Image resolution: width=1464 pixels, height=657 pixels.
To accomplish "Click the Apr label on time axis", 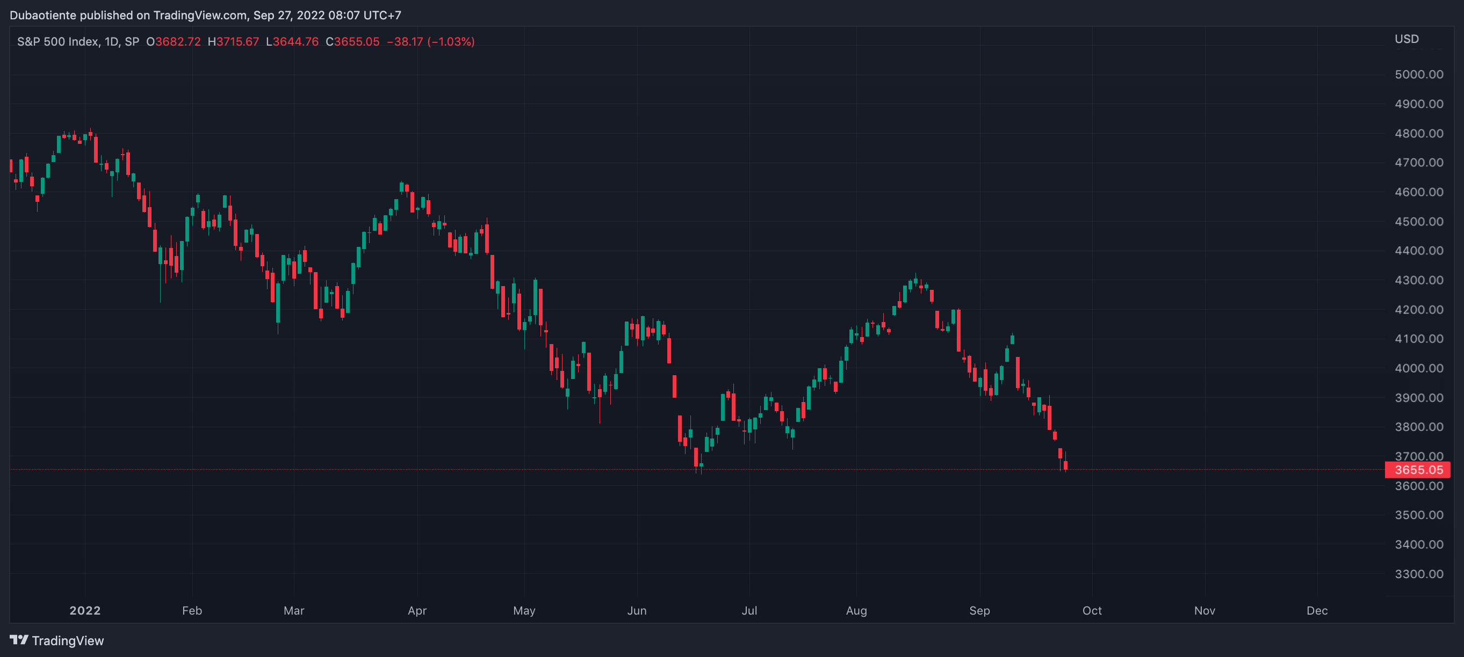I will pos(417,610).
